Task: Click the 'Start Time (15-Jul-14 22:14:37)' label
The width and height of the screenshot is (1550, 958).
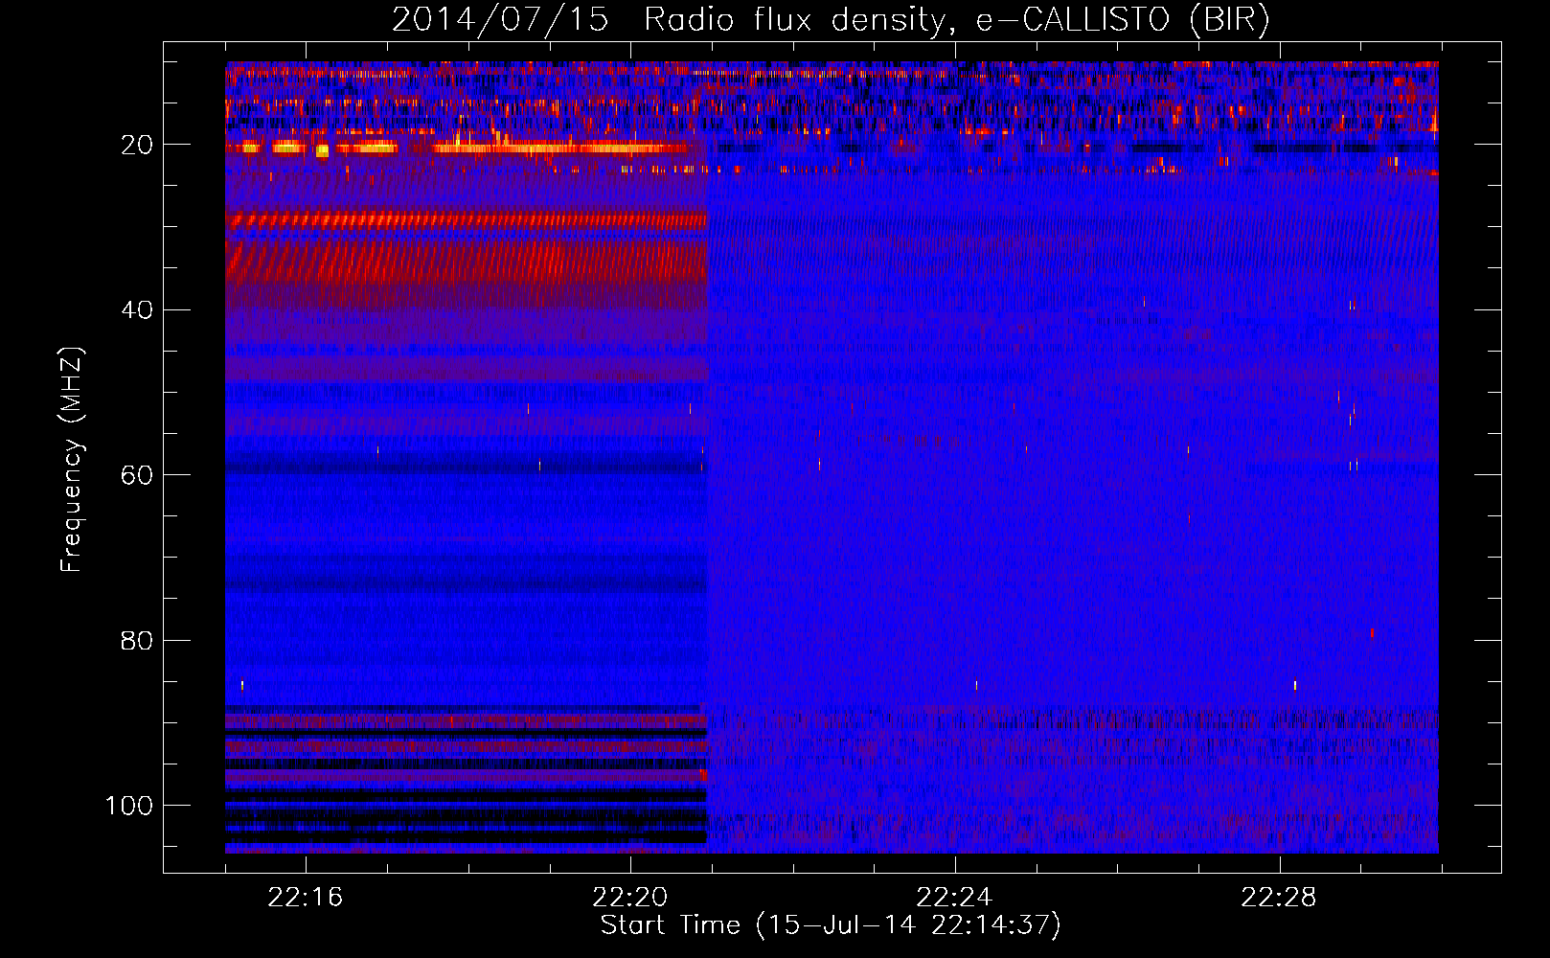Action: pos(831,925)
